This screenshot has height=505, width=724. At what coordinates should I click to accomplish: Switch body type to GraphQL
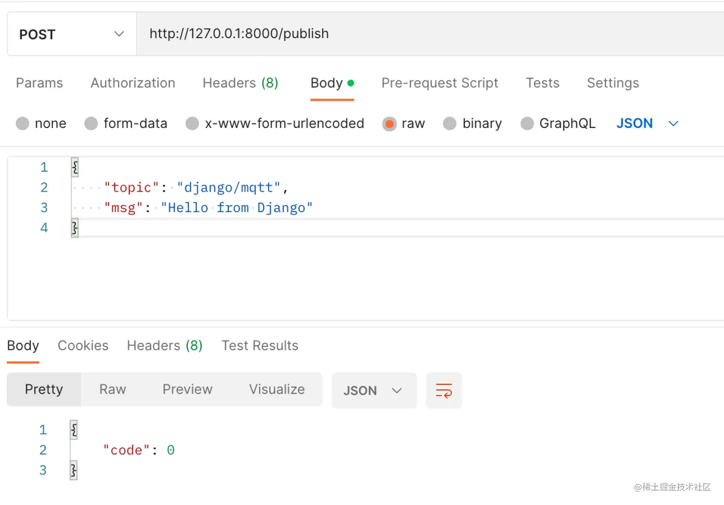527,123
